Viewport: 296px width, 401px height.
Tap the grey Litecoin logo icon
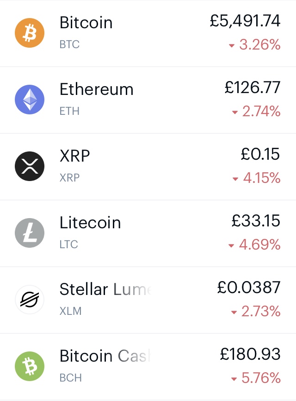click(30, 233)
